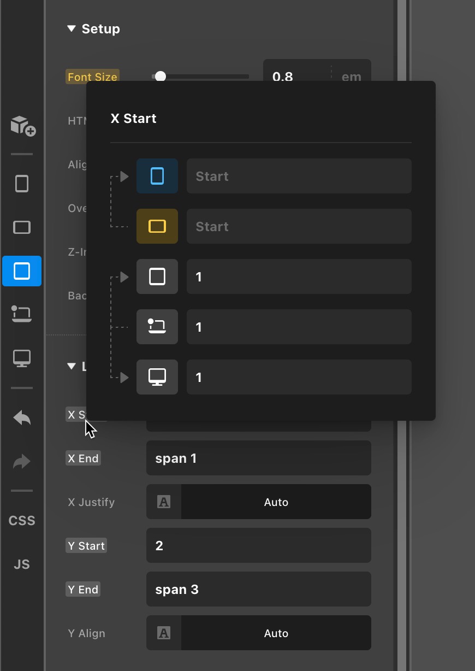This screenshot has height=671, width=475.
Task: Click the Y Start label
Action: (x=86, y=546)
